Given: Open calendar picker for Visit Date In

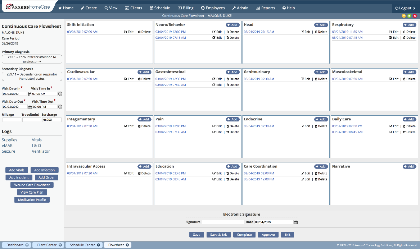Looking at the screenshot, I should [x=30, y=94].
